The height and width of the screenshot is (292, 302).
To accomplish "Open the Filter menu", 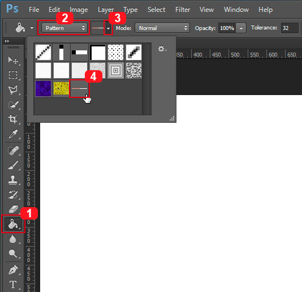I will click(183, 10).
